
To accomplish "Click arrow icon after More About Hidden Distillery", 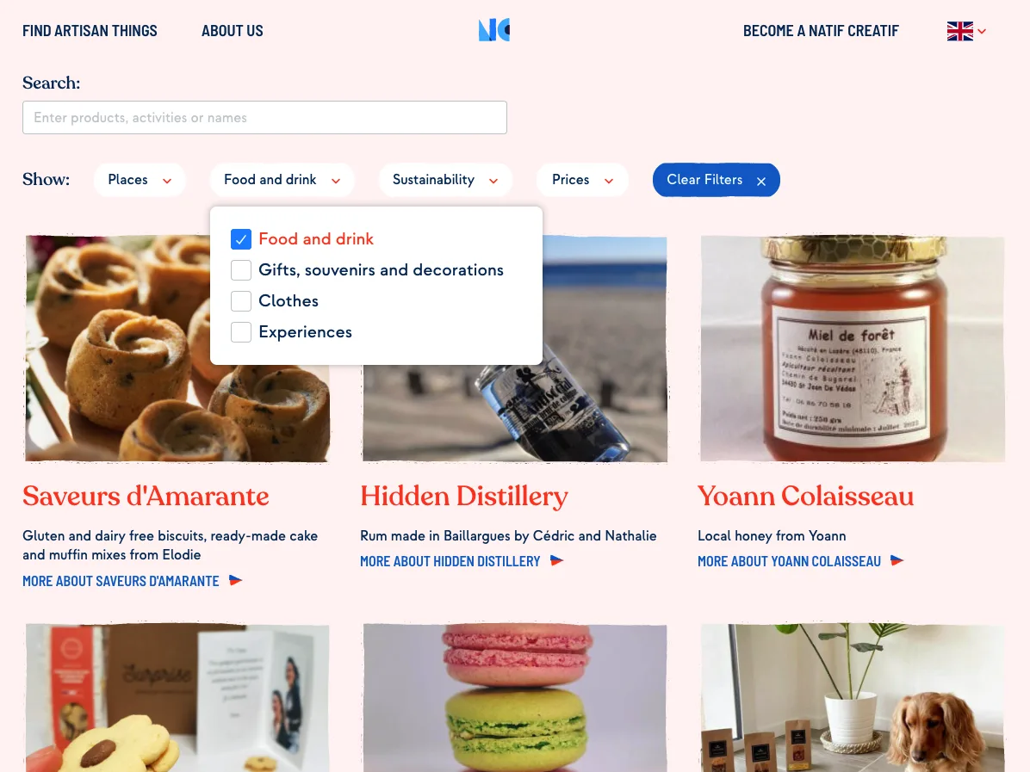I will pos(556,560).
